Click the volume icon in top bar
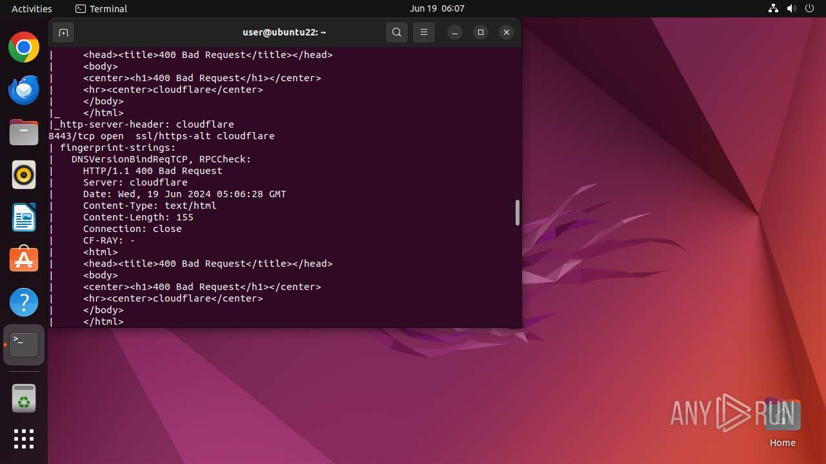This screenshot has width=826, height=464. point(792,8)
